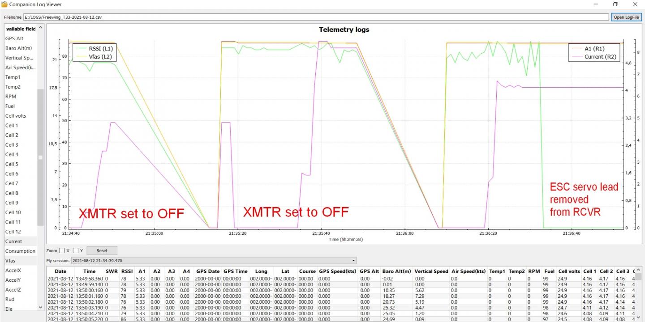Click the Filename path input field
Screen dimensions: 645x322
coord(317,17)
